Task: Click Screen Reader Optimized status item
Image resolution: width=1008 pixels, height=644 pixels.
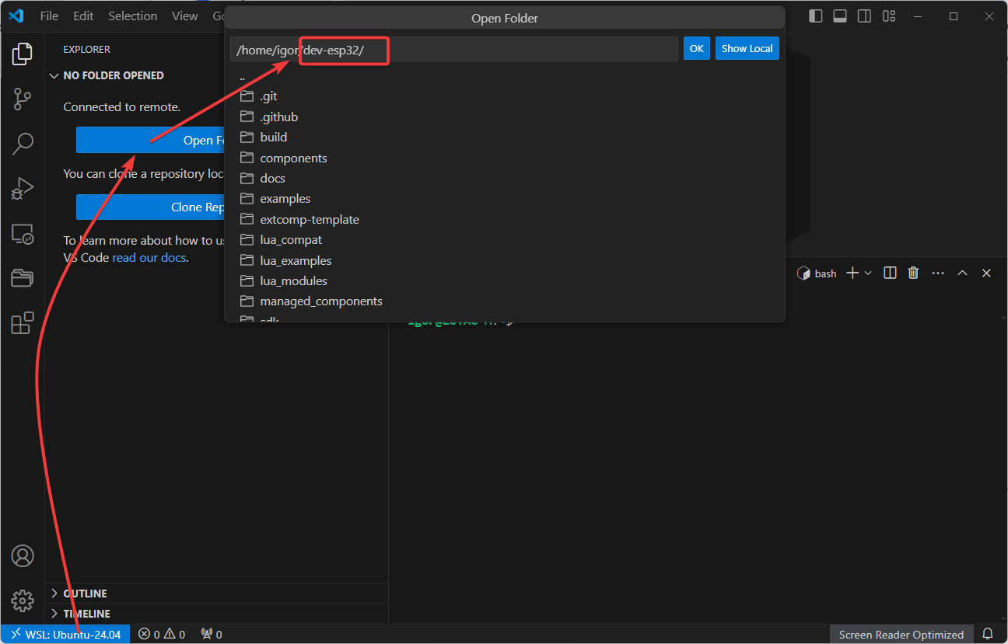Action: coord(901,634)
